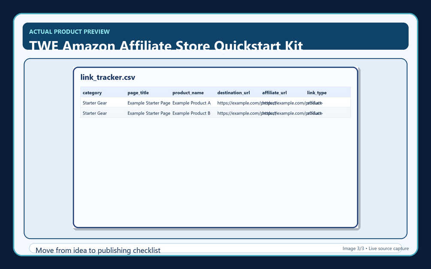Image resolution: width=431 pixels, height=269 pixels.
Task: Select the 'category' column header
Action: 92,93
